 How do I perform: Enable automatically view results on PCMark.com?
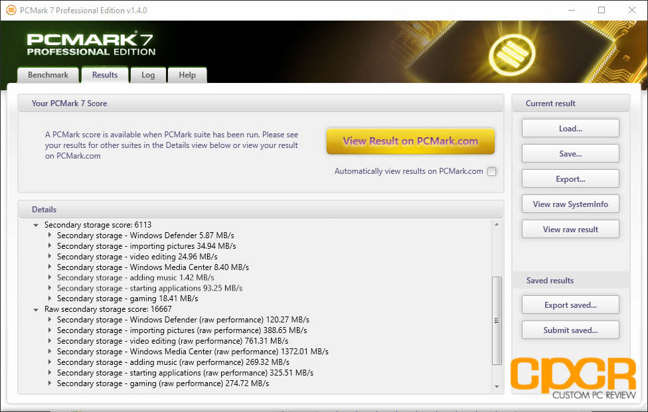pyautogui.click(x=492, y=171)
